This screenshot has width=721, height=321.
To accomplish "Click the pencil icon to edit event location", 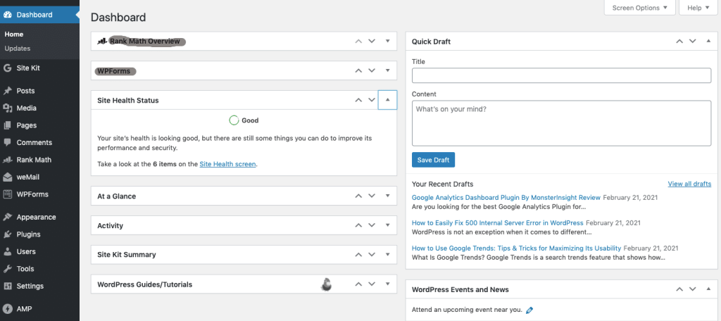I will point(529,310).
